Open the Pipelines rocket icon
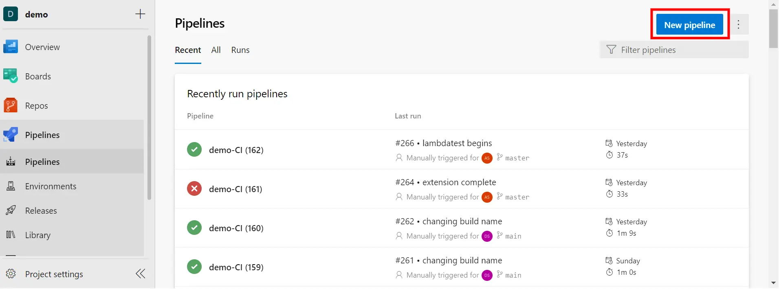 (x=10, y=134)
